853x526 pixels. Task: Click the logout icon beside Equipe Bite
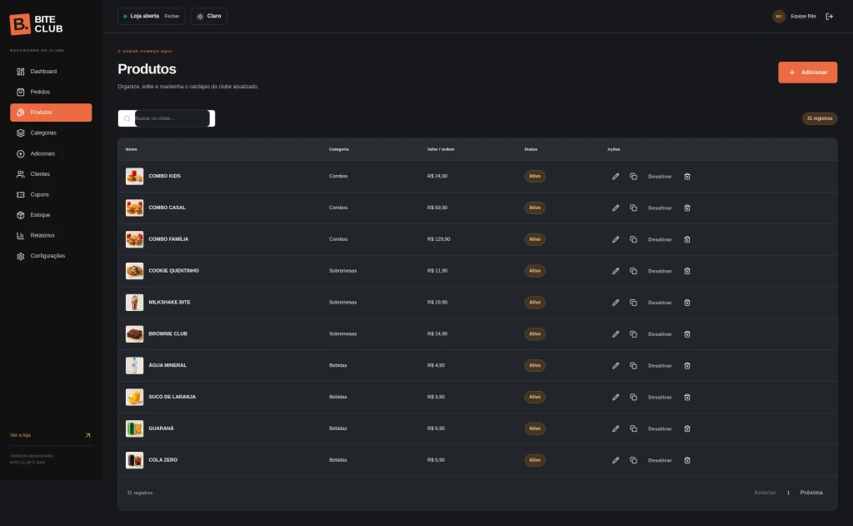829,17
